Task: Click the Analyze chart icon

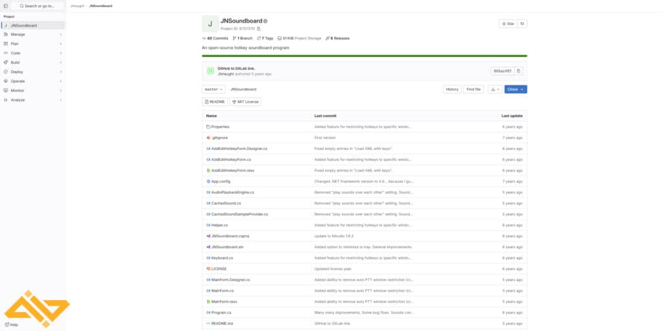Action: tap(6, 100)
